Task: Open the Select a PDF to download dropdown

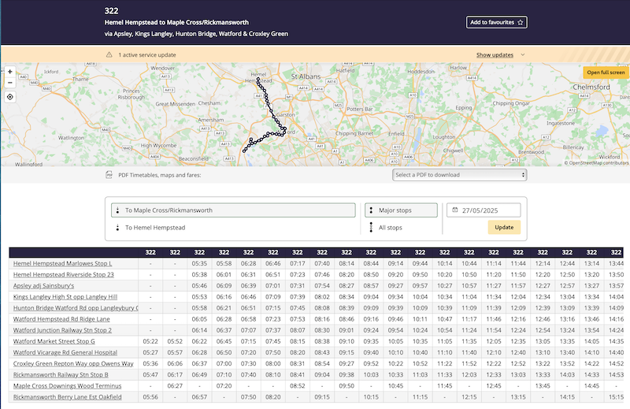Action: coord(459,175)
